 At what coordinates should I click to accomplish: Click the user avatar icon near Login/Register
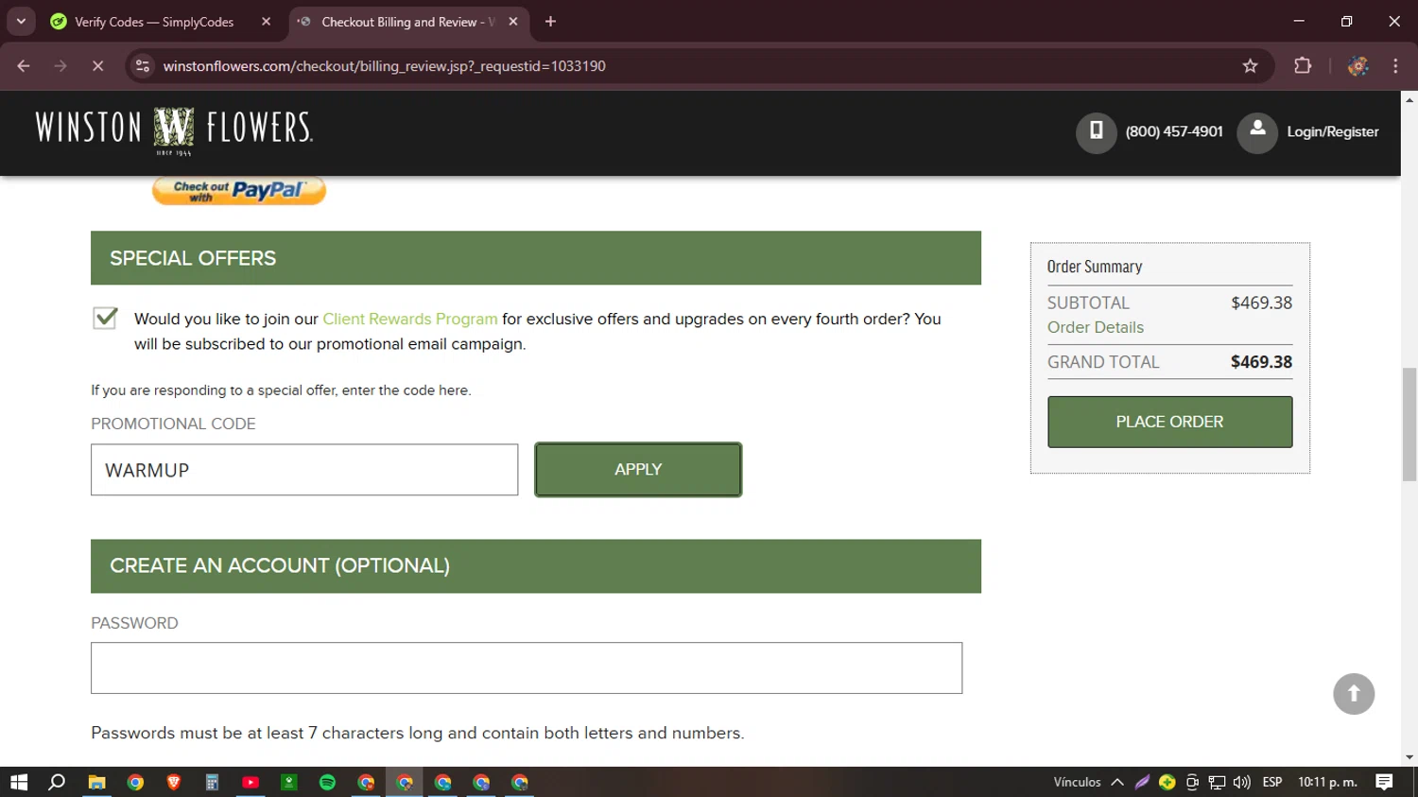coord(1257,132)
